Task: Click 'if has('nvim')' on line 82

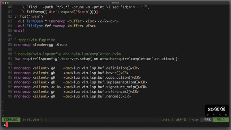Action: click(29, 16)
